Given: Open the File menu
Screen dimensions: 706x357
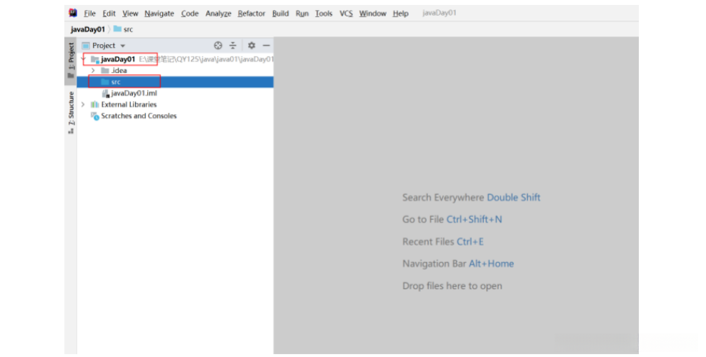Looking at the screenshot, I should pyautogui.click(x=89, y=14).
